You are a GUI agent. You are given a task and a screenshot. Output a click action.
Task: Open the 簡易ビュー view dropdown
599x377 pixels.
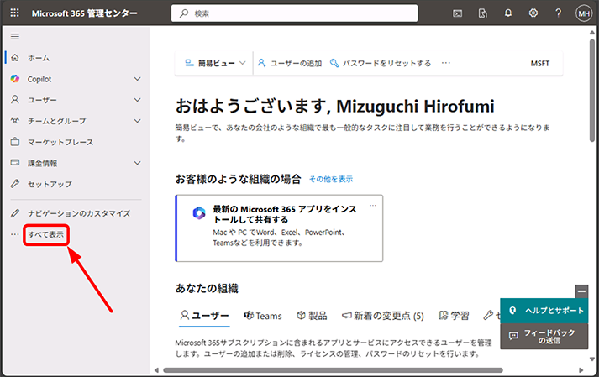[215, 63]
